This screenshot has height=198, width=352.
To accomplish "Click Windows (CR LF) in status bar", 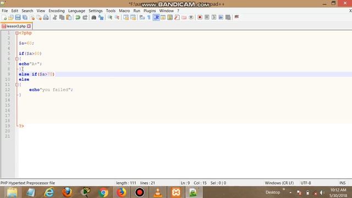I will (x=279, y=183).
